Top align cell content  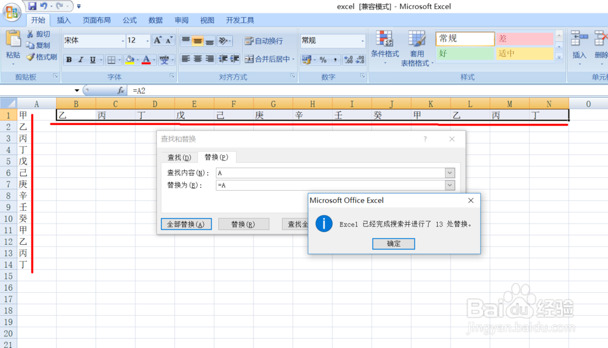tap(185, 40)
